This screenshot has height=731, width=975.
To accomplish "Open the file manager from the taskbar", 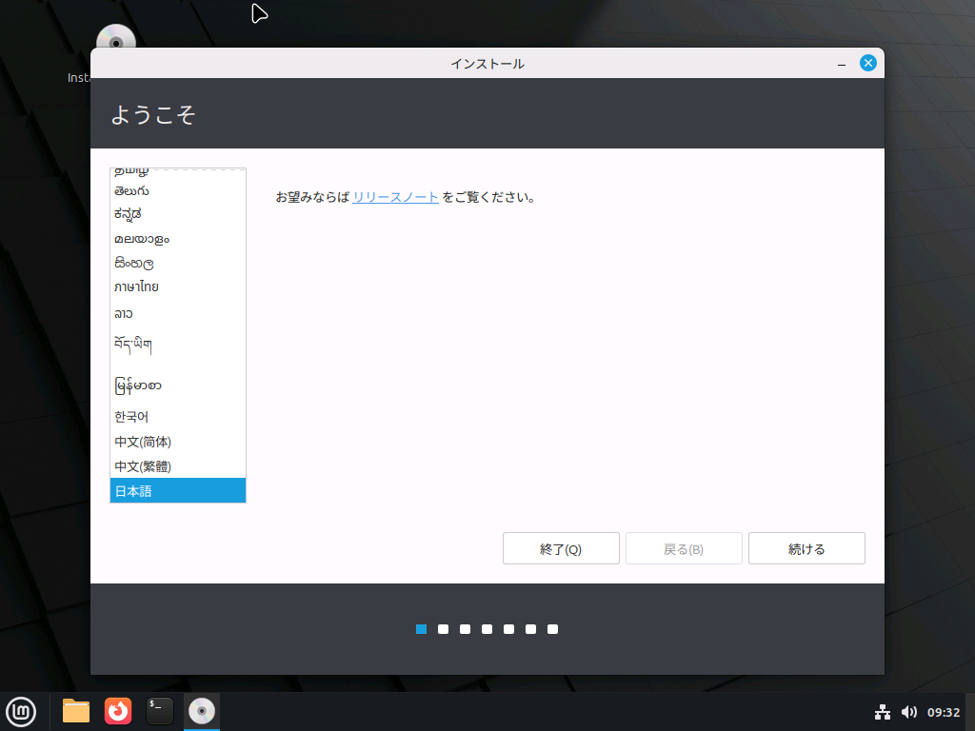I will coord(75,711).
